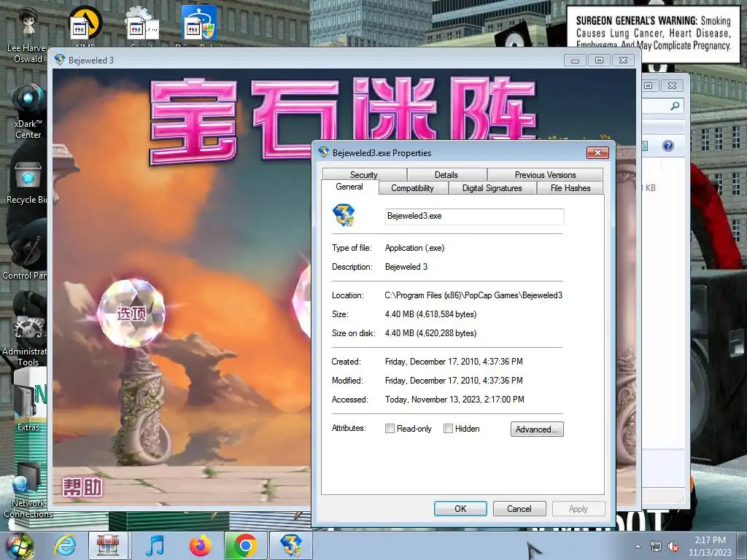Open the Digital Signatures tab
Viewport: 747px width, 560px height.
(492, 188)
